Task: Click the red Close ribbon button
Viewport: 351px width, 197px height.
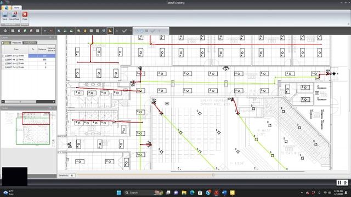Action: pyautogui.click(x=25, y=16)
